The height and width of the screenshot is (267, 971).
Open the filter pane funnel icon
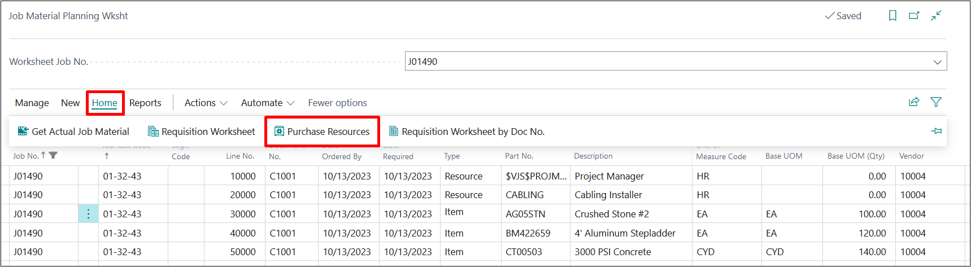tap(936, 102)
